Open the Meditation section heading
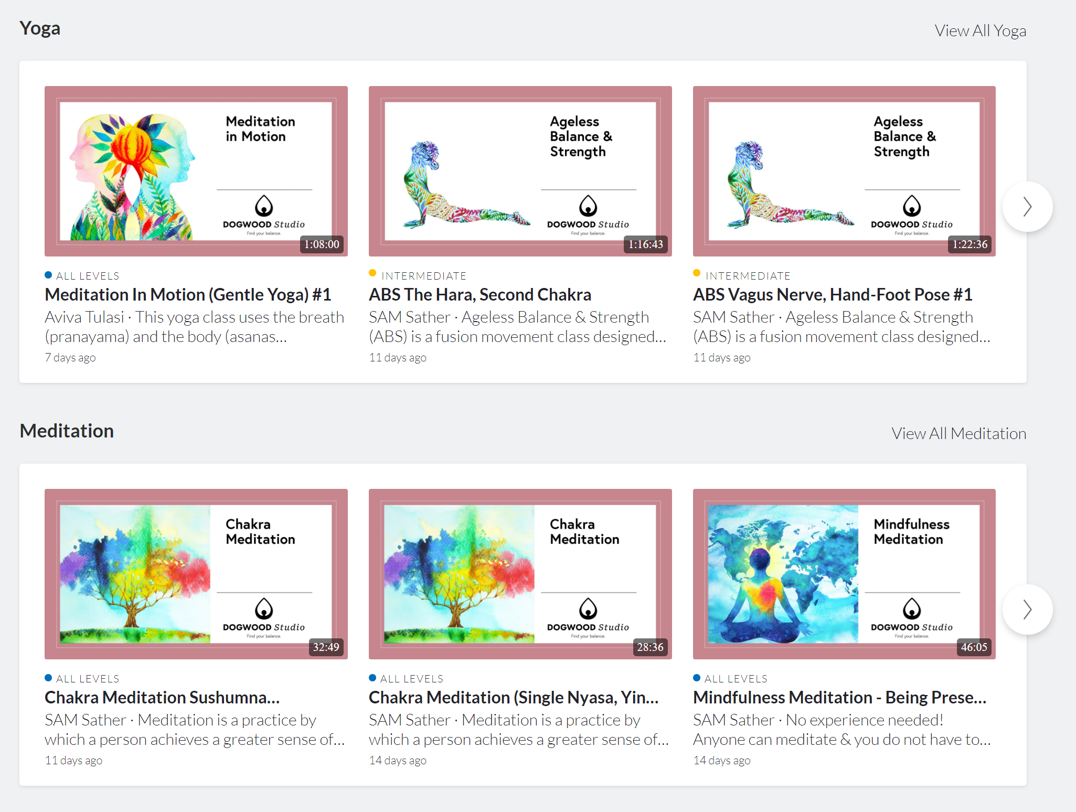This screenshot has width=1076, height=812. [x=67, y=431]
